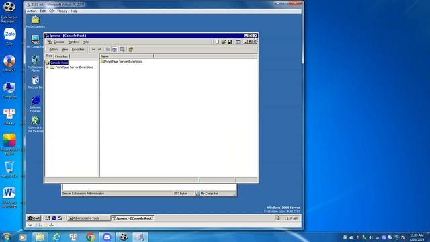Open the Action menu in the console toolbar
The height and width of the screenshot is (242, 430).
tap(53, 49)
